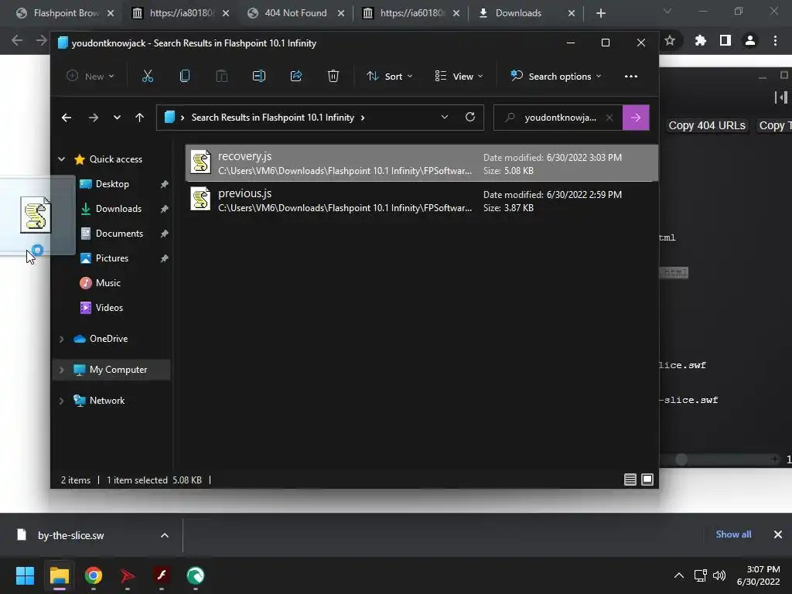This screenshot has width=792, height=594.
Task: Bookmark page with Chrome star icon
Action: click(x=670, y=40)
